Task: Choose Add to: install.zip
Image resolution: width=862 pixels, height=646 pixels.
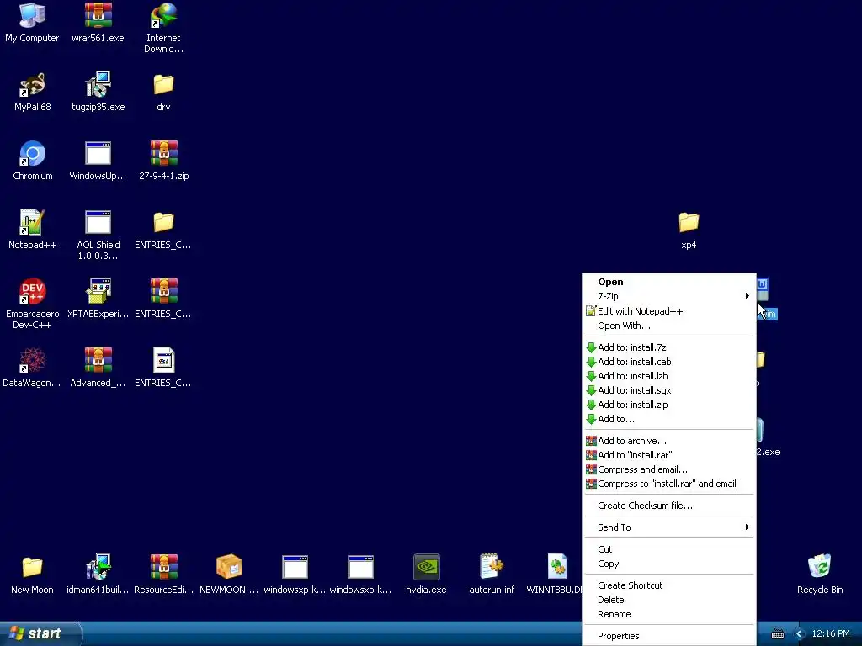Action: [669, 405]
